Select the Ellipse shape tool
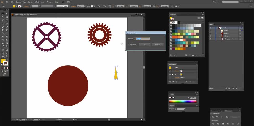 coord(7,24)
